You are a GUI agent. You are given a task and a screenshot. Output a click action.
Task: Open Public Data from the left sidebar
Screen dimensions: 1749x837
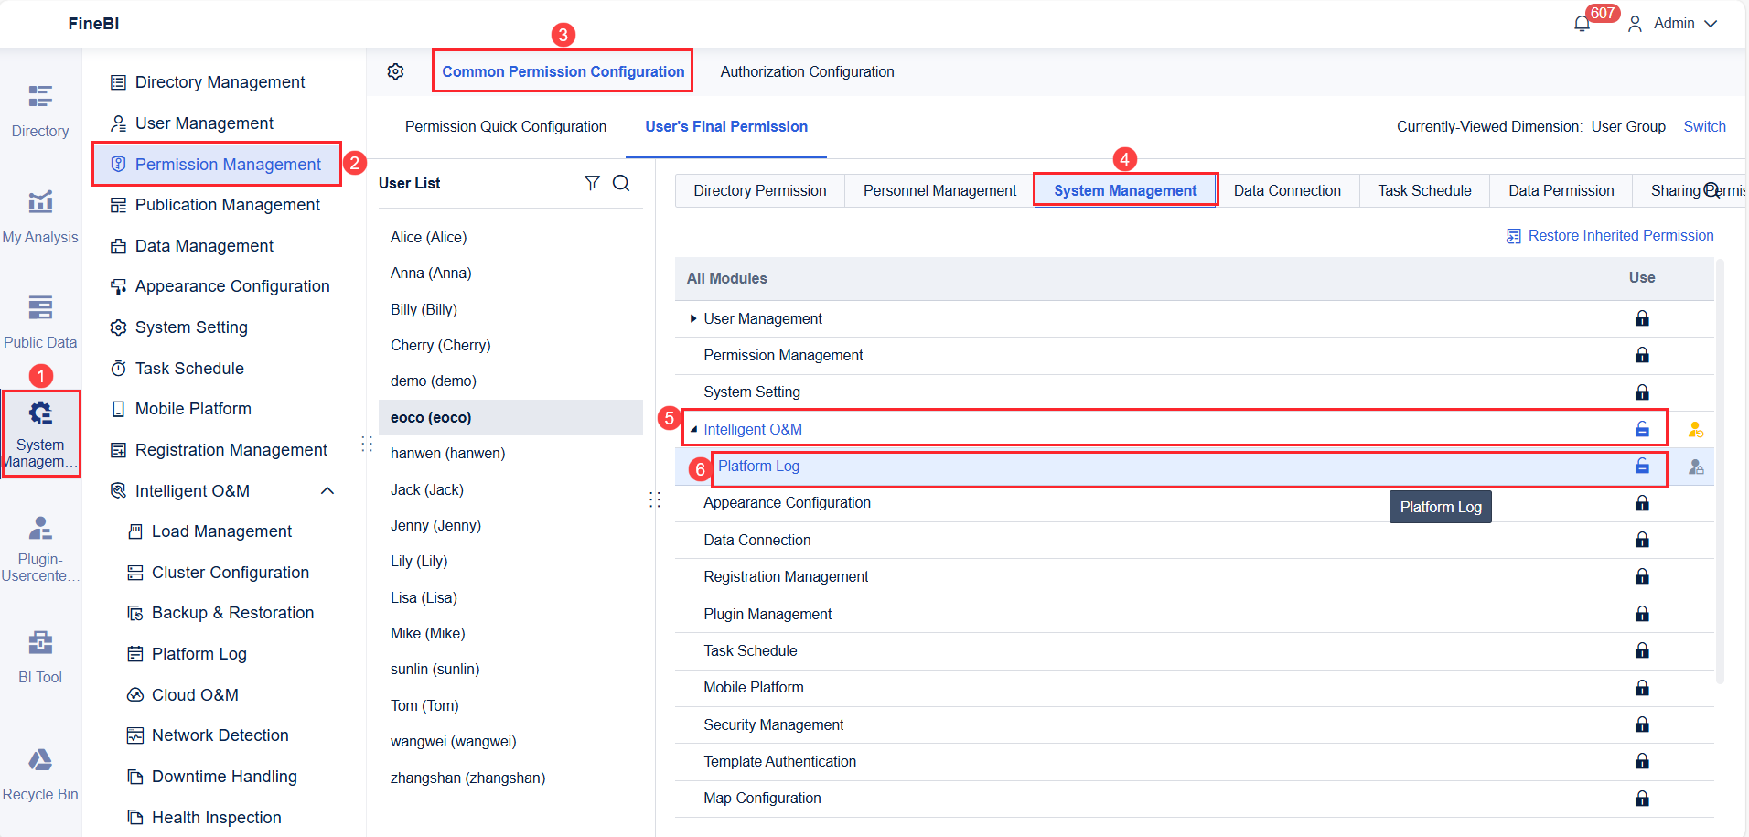click(x=40, y=318)
